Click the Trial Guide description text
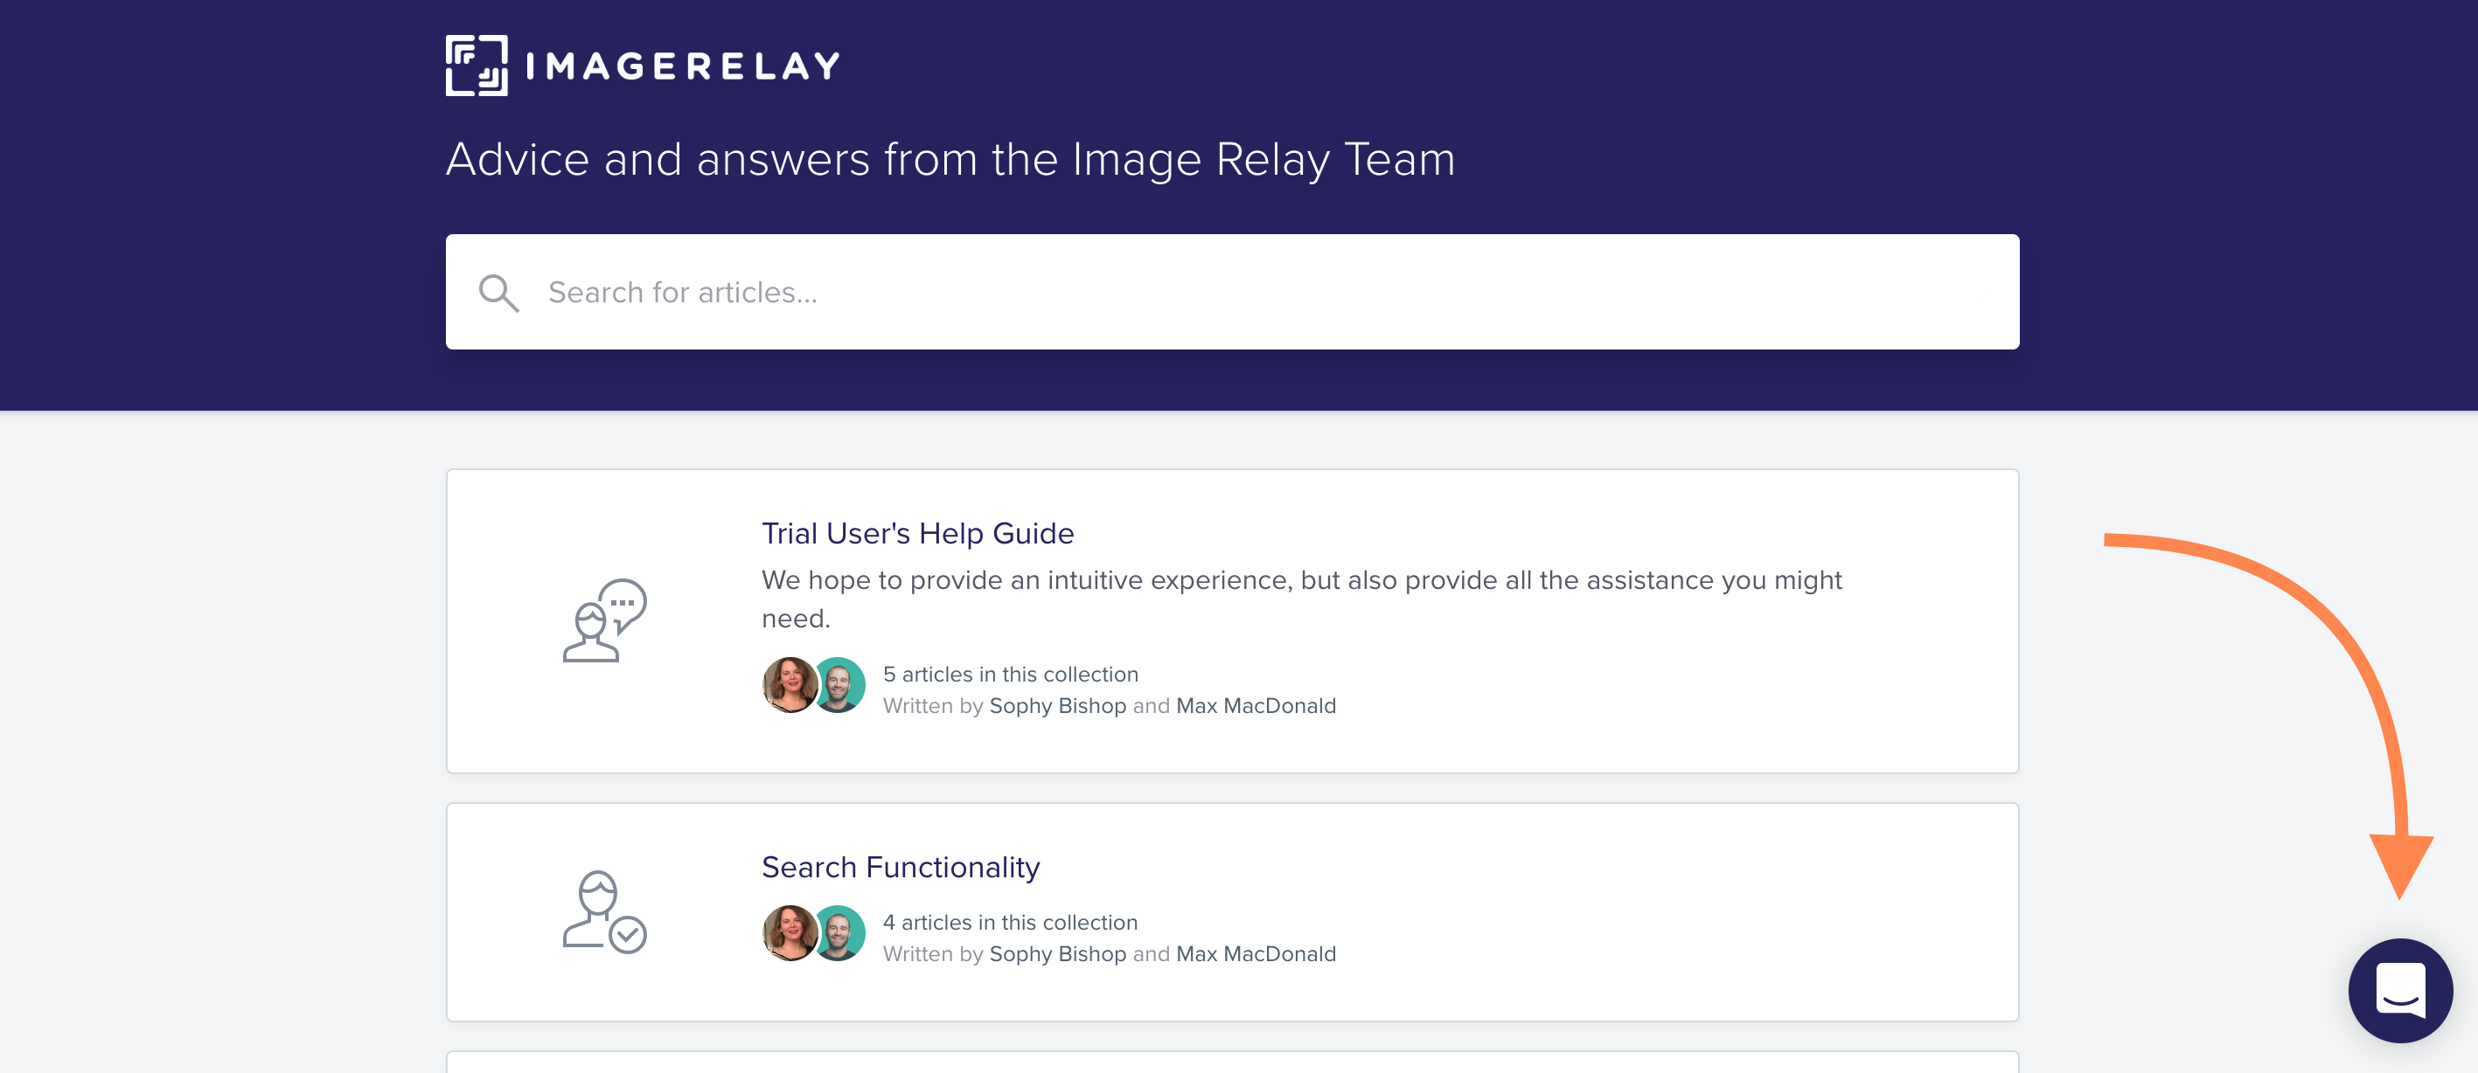 [x=1302, y=598]
